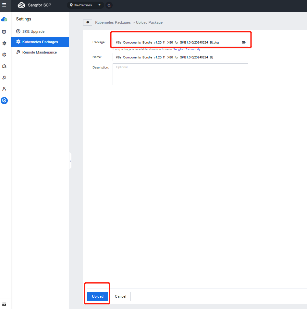Click the back arrow button
The height and width of the screenshot is (309, 307).
click(x=88, y=22)
